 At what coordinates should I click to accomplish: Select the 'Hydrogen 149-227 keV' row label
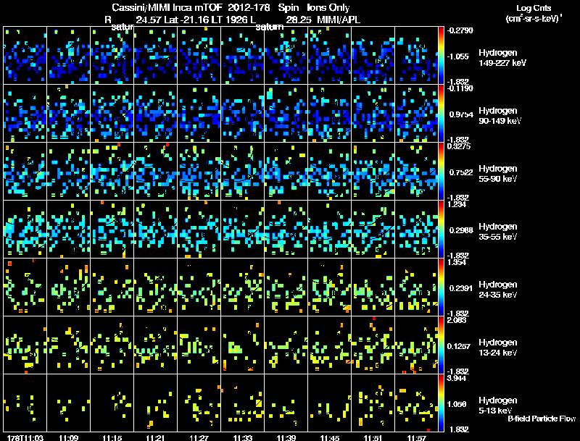(x=502, y=58)
